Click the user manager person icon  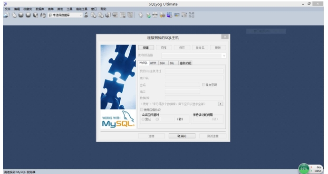86,15
